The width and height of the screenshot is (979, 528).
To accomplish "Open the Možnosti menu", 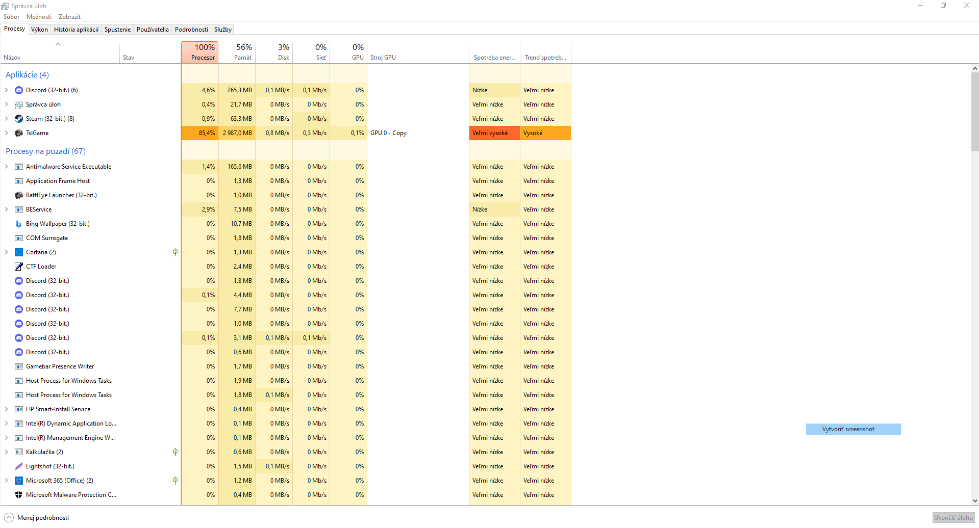I will (39, 17).
